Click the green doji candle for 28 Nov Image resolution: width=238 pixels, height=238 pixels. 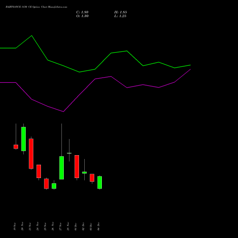[69, 153]
